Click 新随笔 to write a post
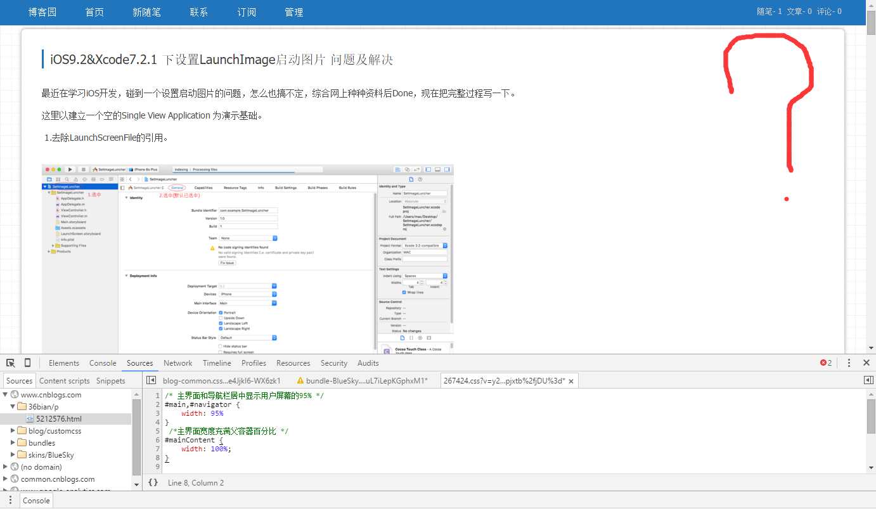Screen dimensions: 876x509 [x=146, y=12]
